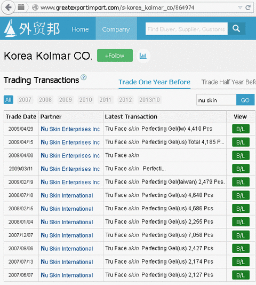
Task: View B/L for the 2007/12/07 transaction
Action: [x=241, y=235]
